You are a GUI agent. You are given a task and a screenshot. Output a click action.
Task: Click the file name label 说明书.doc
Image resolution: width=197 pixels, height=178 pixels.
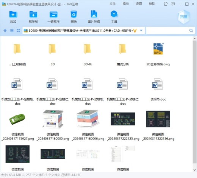click(x=158, y=99)
